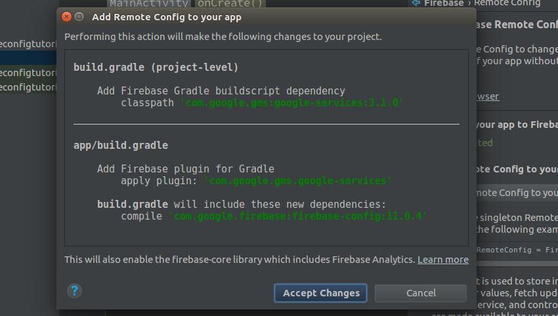558x316 pixels.
Task: Click 'Add Firebase plugin for Gradle' line
Action: [x=186, y=169]
